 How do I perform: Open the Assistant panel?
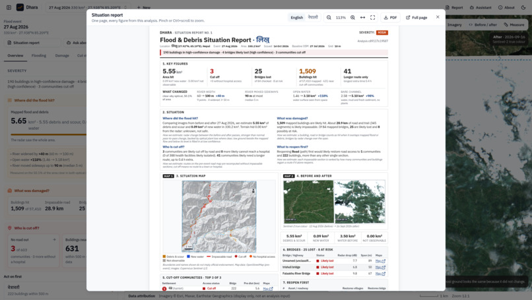tap(481, 7)
